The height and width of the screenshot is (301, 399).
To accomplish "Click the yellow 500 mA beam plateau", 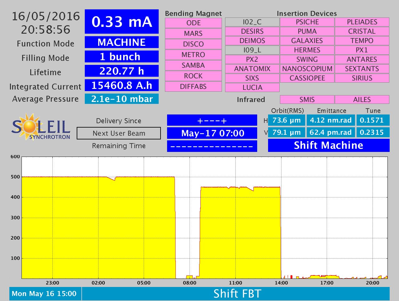I will tap(98, 228).
